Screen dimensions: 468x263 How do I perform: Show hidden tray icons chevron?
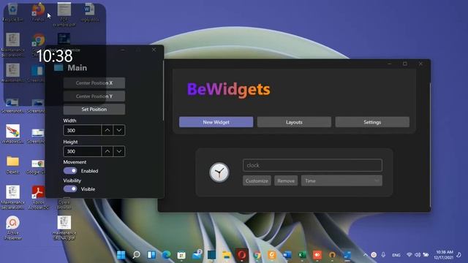pos(366,255)
